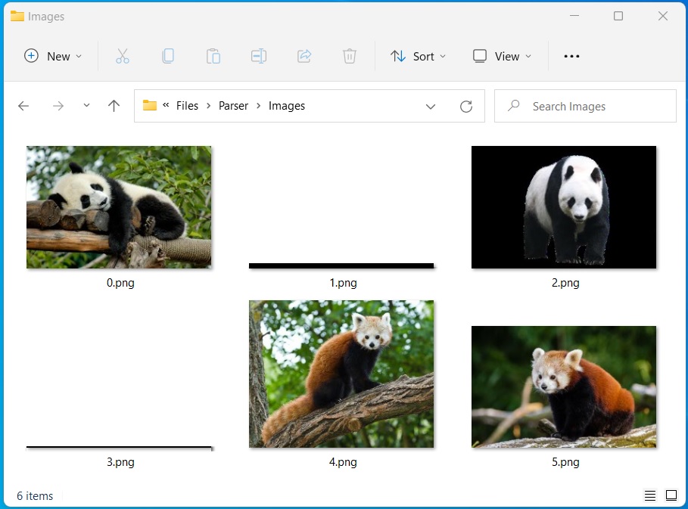
Task: Select the thumbnail of 4.png
Action: pyautogui.click(x=341, y=374)
